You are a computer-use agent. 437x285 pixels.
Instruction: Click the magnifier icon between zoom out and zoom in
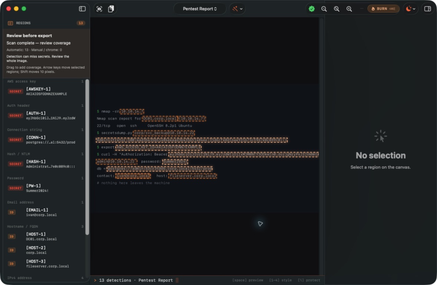[337, 9]
